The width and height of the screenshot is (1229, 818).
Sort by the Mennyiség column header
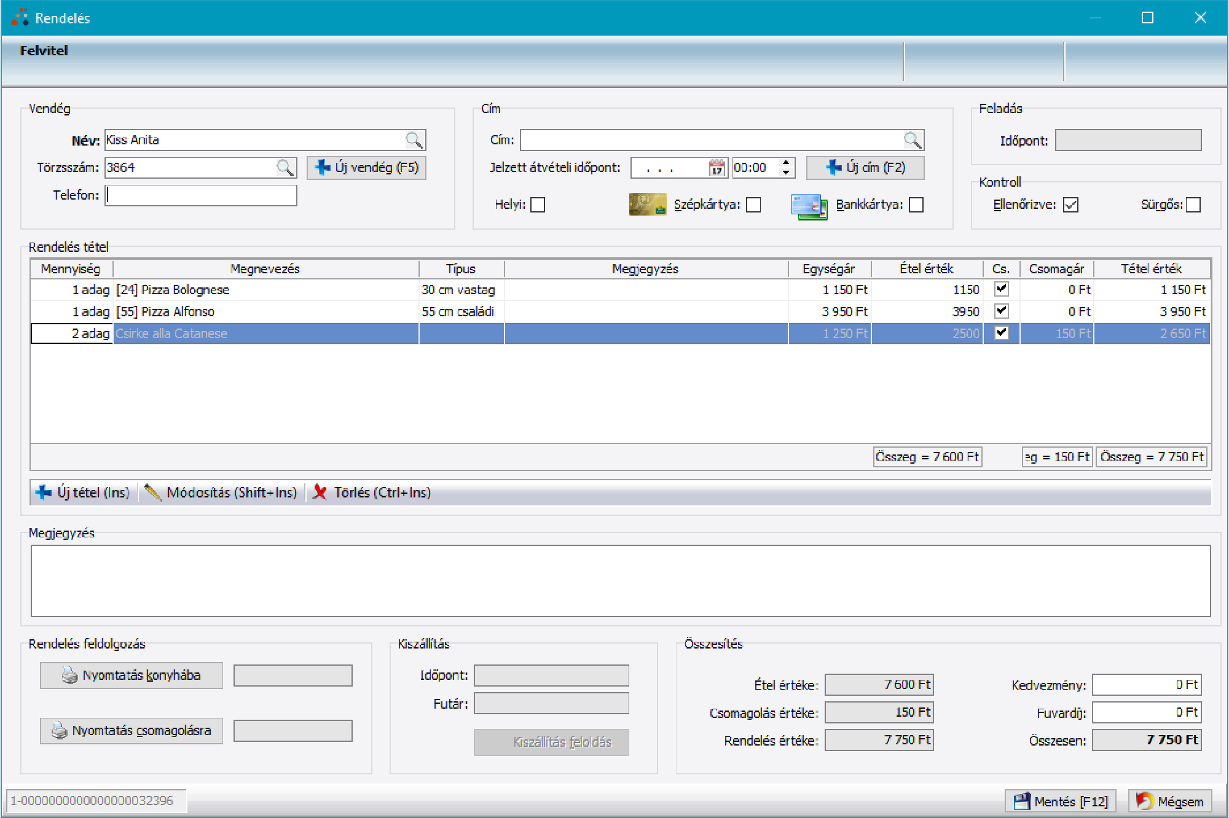click(x=71, y=269)
